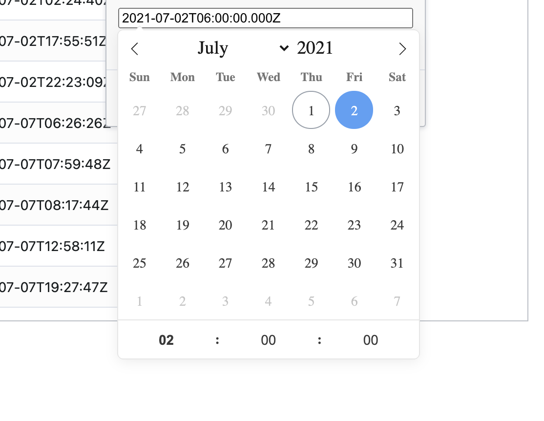Pick Sunday July 4
544x421 pixels.
coord(140,149)
